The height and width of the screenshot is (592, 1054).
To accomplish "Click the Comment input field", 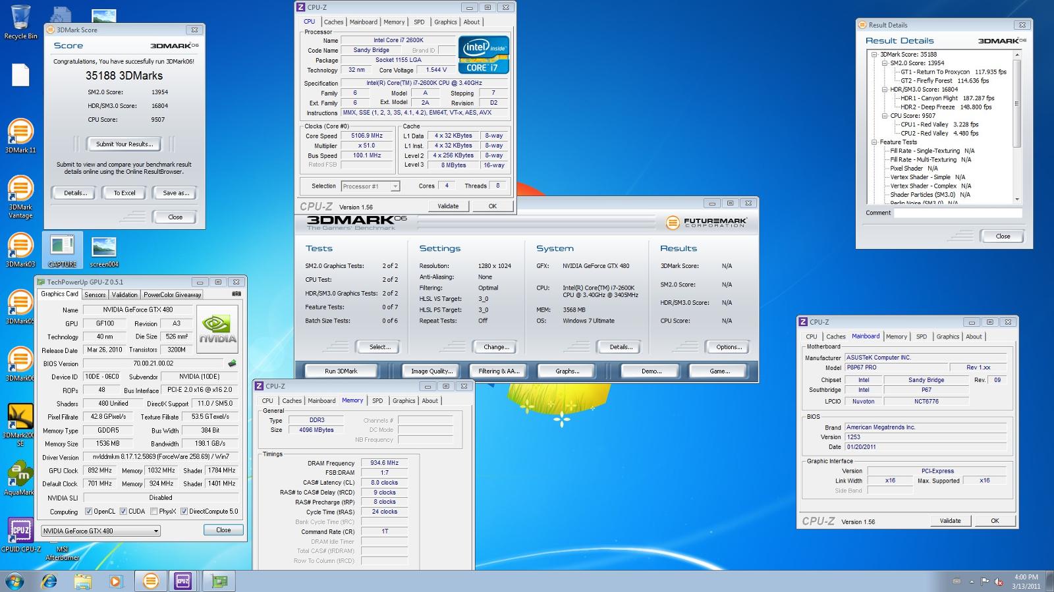I will tap(958, 213).
